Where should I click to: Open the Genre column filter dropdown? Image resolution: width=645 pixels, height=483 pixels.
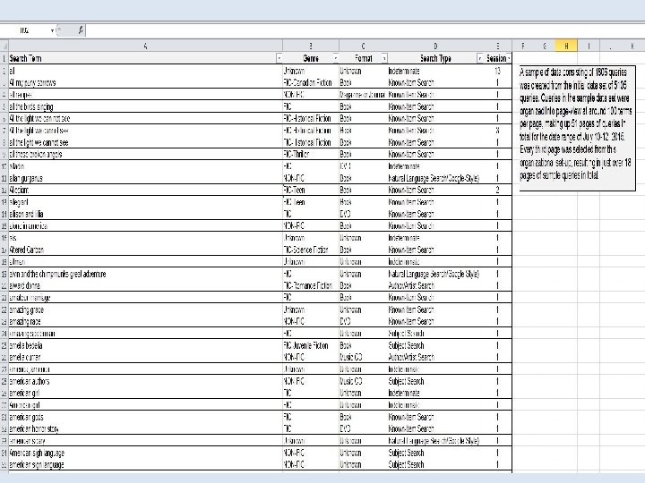(x=335, y=59)
